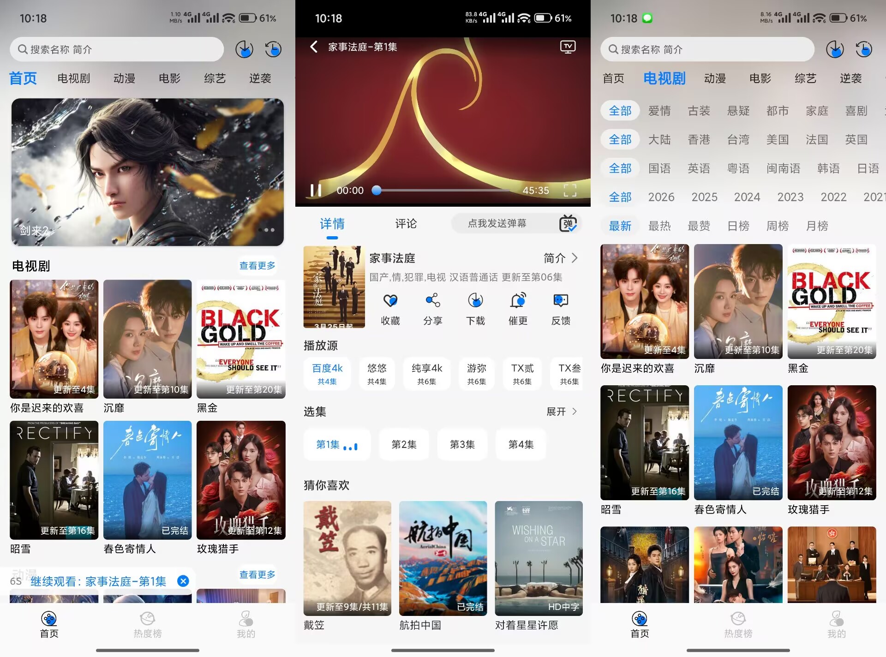Tap the 反馈 feedback icon
Viewport: 886px width, 657px height.
(x=561, y=301)
